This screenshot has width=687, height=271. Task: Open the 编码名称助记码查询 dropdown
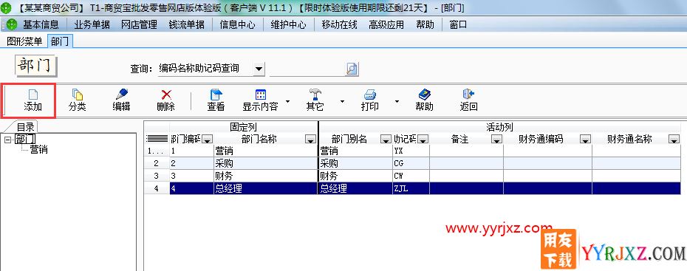pos(259,69)
